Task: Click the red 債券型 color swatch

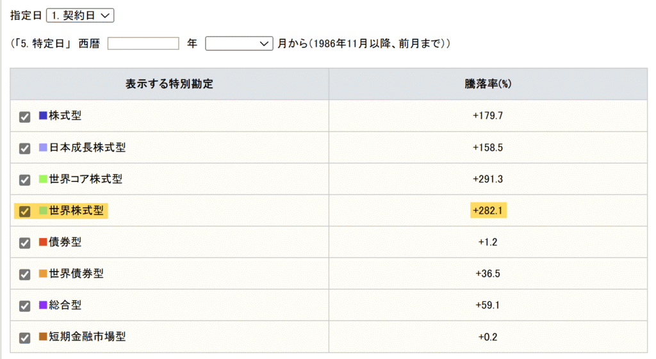Action: coord(43,241)
